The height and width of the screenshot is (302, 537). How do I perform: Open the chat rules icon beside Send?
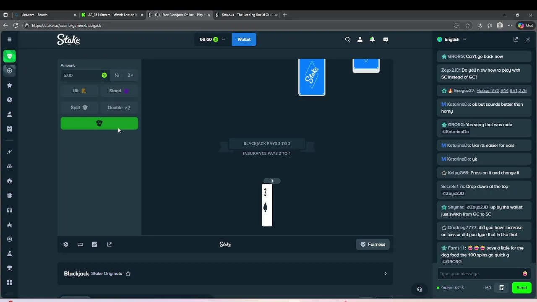click(501, 288)
